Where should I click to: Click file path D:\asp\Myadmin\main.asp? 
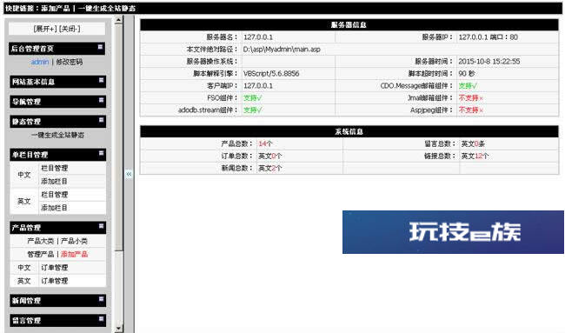[282, 50]
